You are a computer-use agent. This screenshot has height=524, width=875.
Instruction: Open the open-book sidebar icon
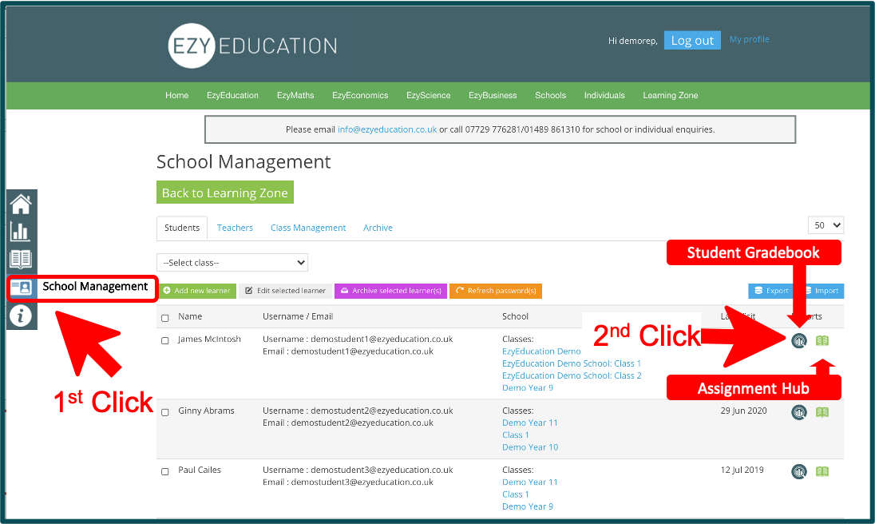21,259
